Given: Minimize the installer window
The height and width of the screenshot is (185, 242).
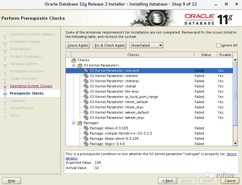Looking at the screenshot, I should (216, 5).
